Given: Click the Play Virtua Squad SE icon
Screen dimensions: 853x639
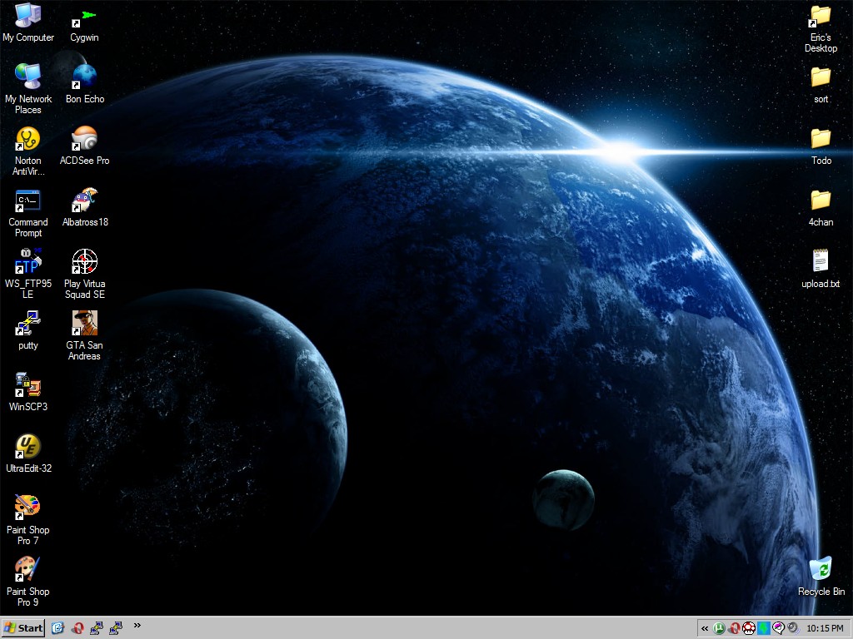Looking at the screenshot, I should pos(84,274).
